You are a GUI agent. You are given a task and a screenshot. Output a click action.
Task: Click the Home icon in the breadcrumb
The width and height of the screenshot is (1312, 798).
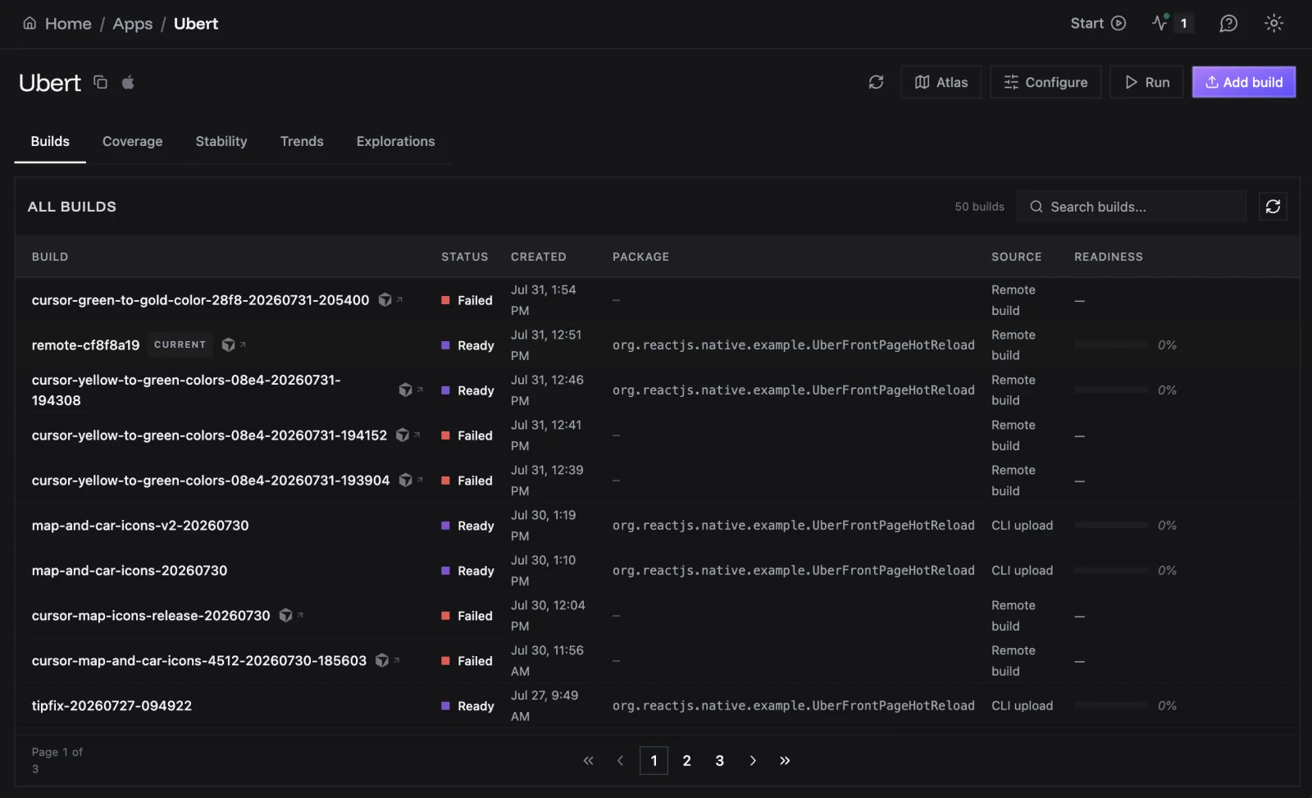[x=30, y=24]
